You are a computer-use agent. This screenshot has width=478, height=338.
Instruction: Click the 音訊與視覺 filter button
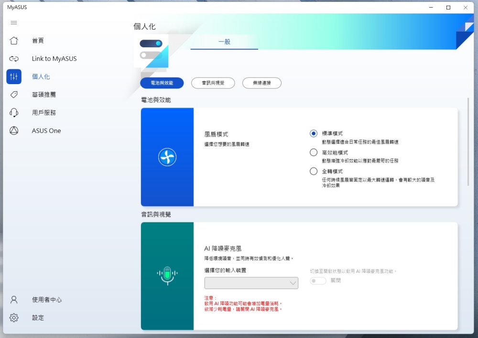(x=213, y=83)
